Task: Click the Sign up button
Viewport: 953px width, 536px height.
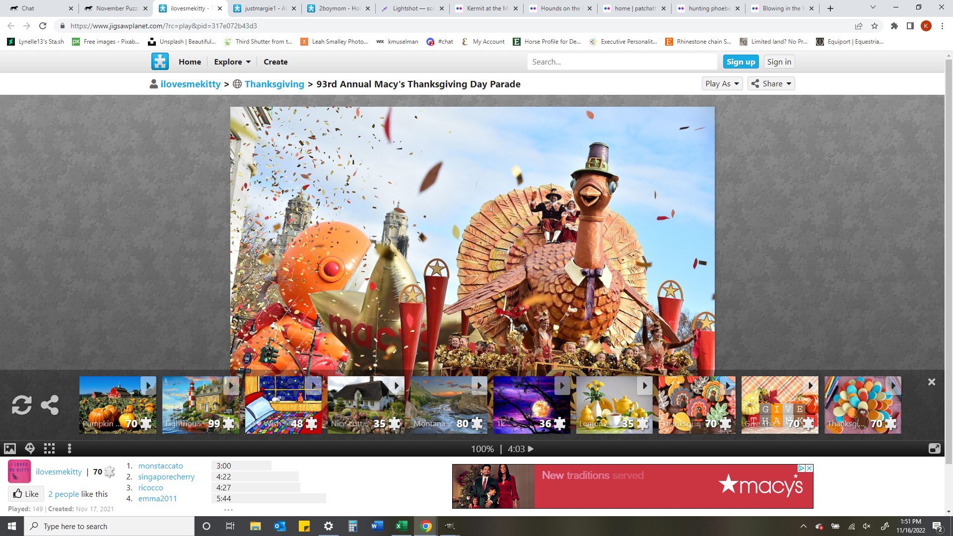Action: click(x=741, y=62)
